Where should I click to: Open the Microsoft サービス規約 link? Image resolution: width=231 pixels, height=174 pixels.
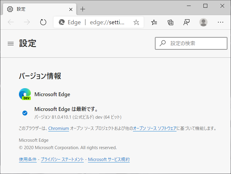tap(109, 159)
